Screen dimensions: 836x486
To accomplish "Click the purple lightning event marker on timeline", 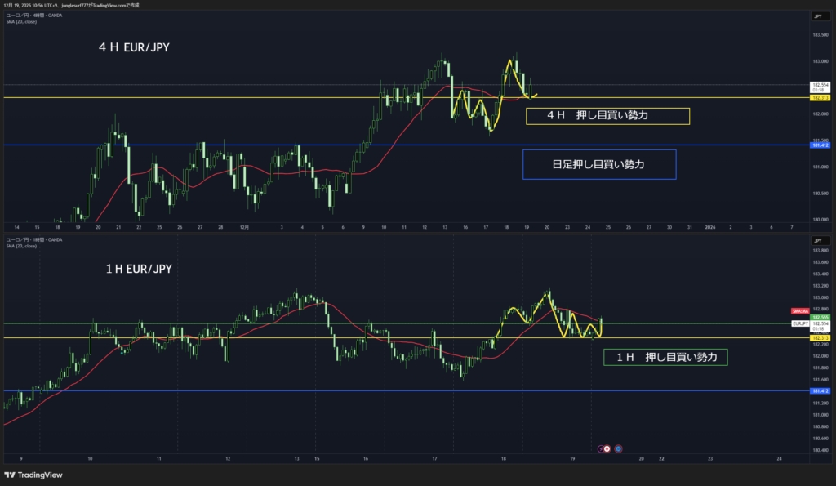I will pos(601,448).
